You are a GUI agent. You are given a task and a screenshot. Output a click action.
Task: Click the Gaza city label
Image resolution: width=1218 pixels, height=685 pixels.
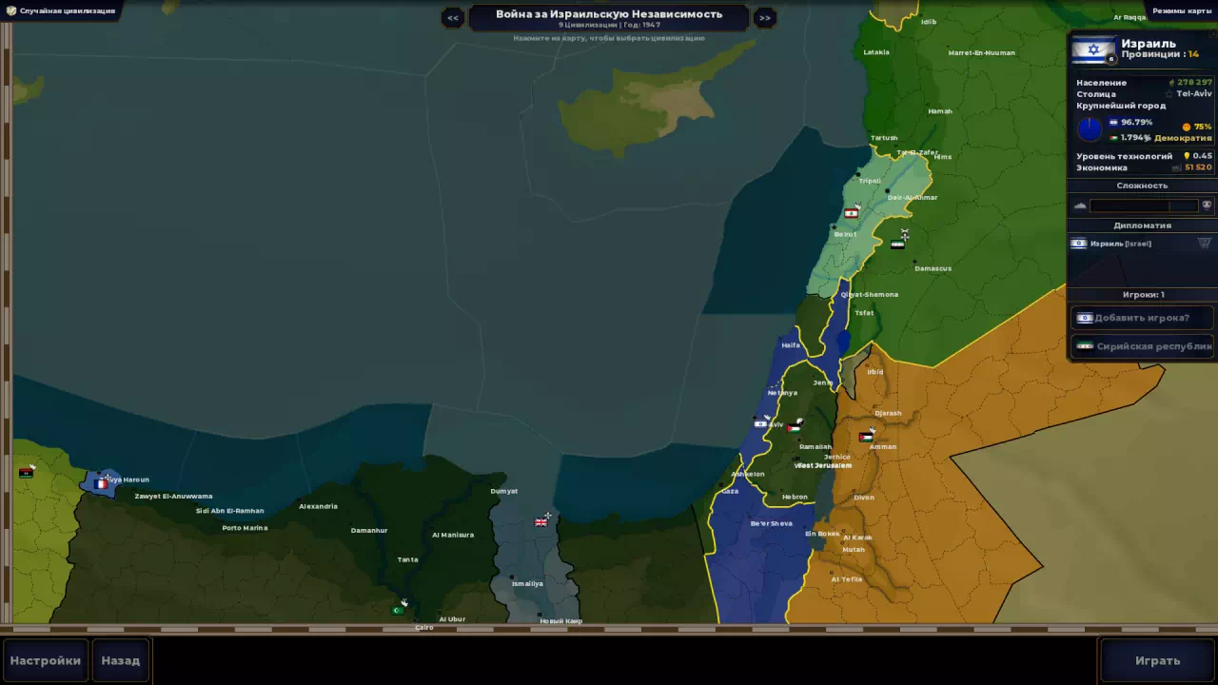(730, 492)
